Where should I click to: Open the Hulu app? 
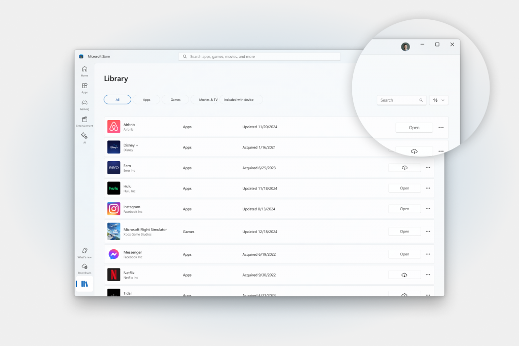pyautogui.click(x=404, y=188)
